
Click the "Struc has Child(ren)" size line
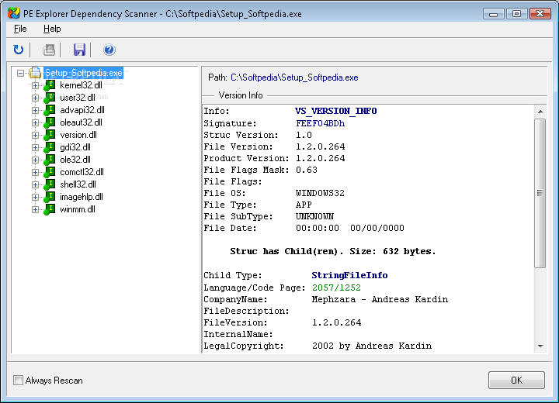click(332, 252)
